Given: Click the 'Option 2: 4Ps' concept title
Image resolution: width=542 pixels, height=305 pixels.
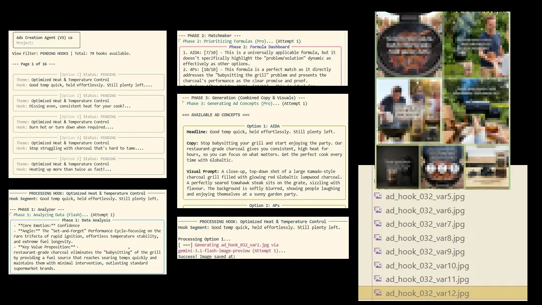Looking at the screenshot, I should point(264,205).
